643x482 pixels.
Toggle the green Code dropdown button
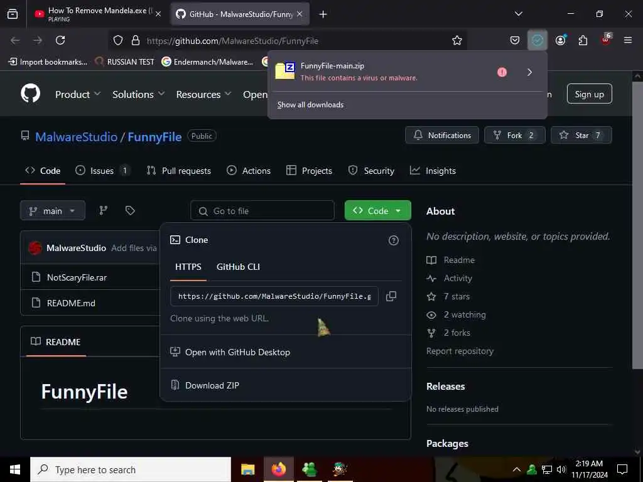click(377, 211)
